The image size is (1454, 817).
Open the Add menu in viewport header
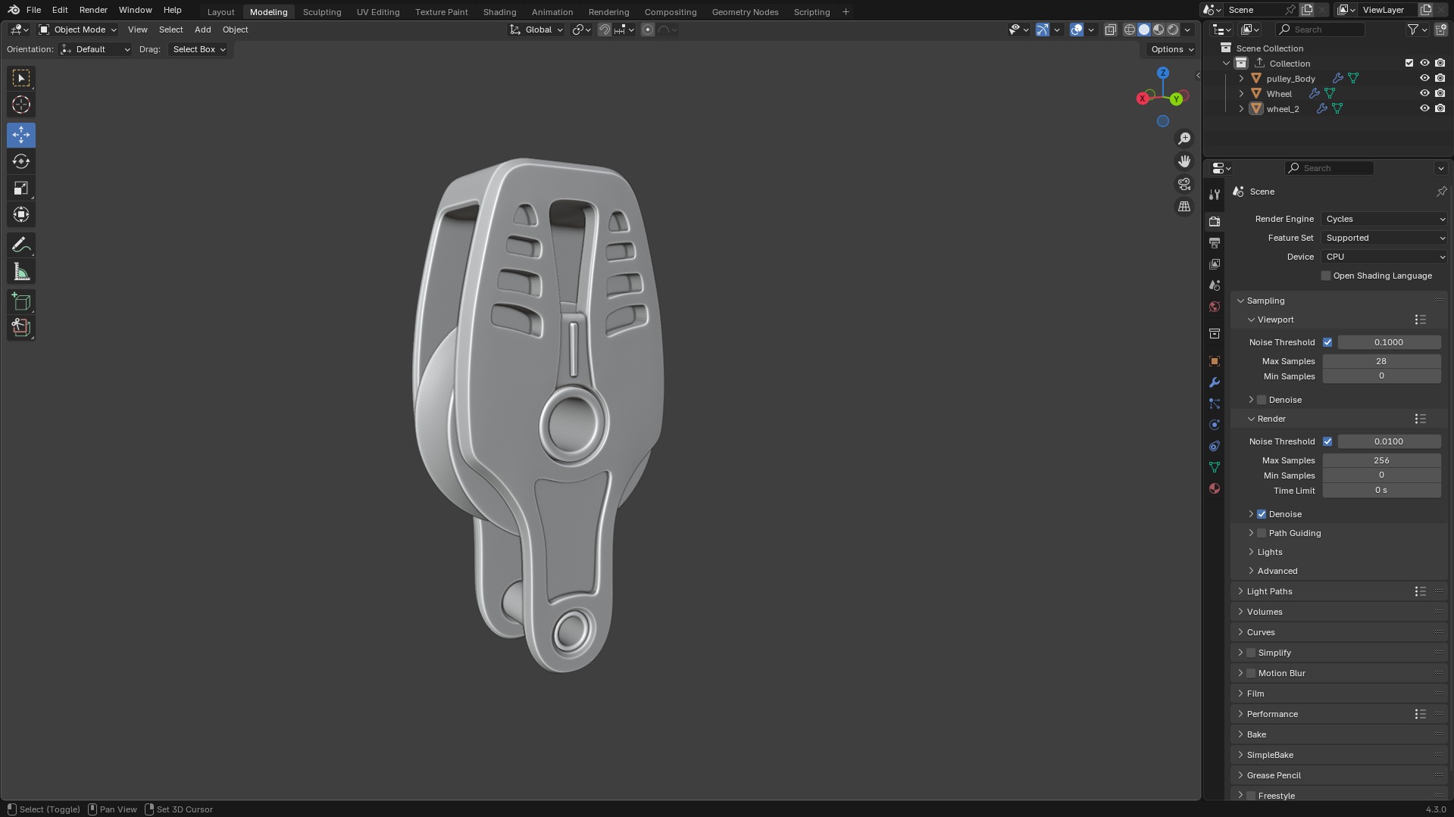point(202,30)
